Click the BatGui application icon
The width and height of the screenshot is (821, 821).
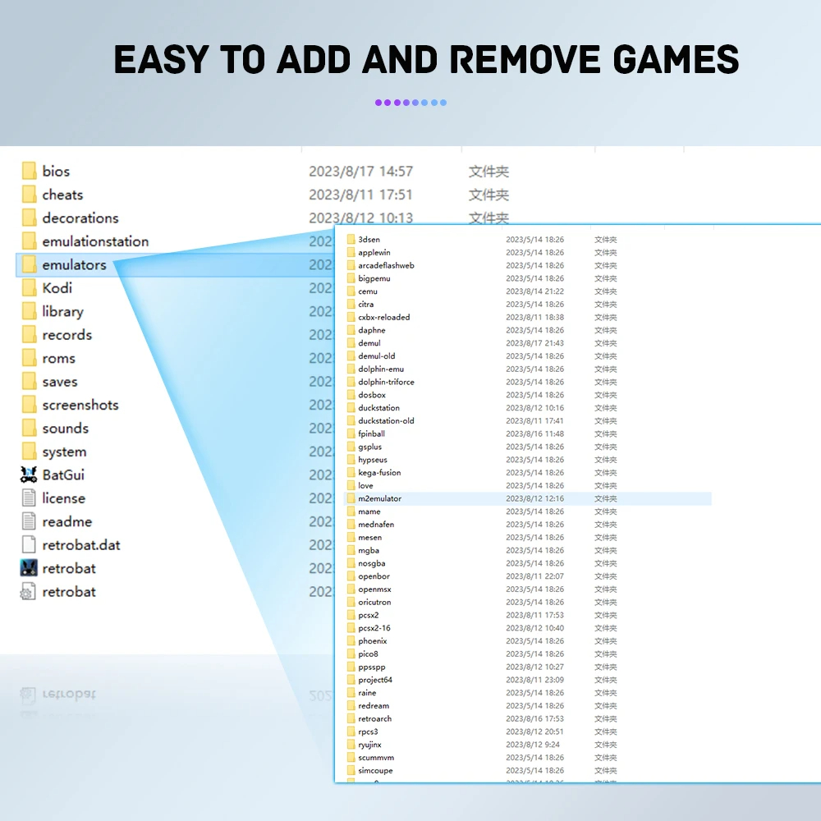click(29, 475)
